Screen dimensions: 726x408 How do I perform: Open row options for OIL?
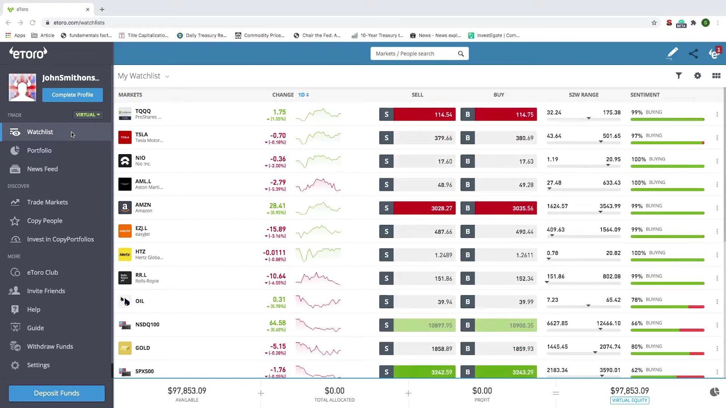(717, 301)
